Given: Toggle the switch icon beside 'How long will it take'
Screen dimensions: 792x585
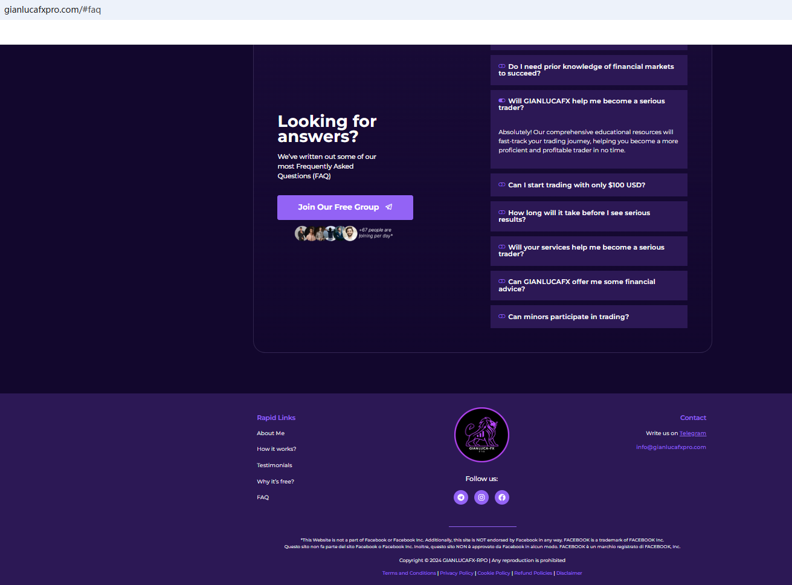Looking at the screenshot, I should (502, 213).
